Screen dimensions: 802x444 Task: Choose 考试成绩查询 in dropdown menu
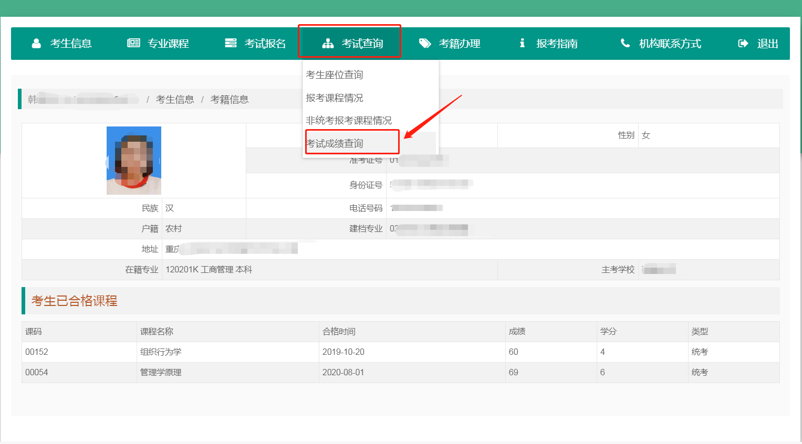click(x=335, y=143)
